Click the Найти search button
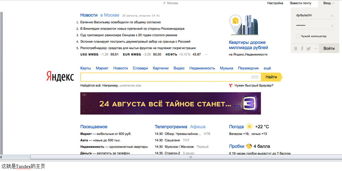Image resolution: width=342 pixels, height=171 pixels. (271, 77)
